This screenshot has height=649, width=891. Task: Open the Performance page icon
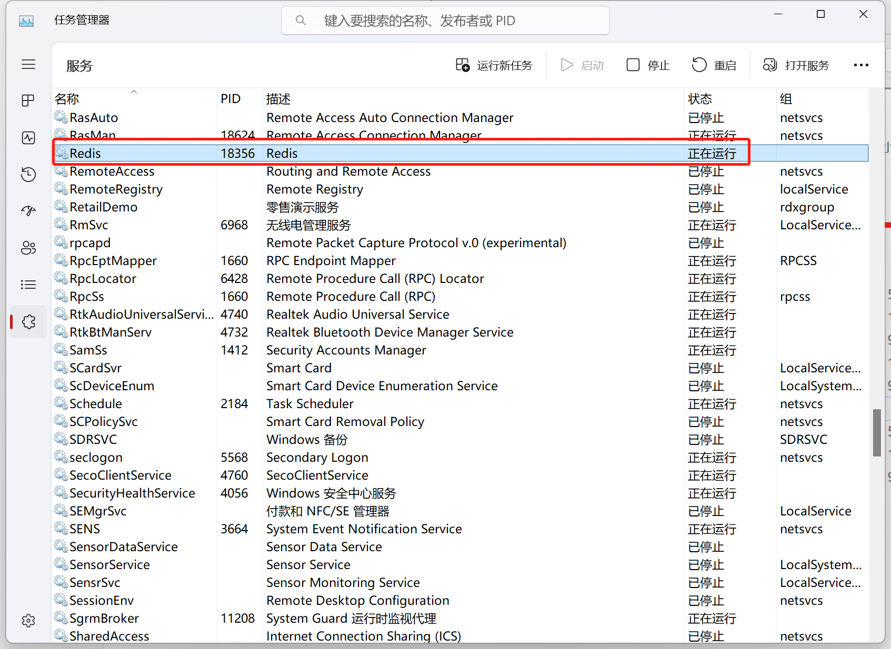28,138
